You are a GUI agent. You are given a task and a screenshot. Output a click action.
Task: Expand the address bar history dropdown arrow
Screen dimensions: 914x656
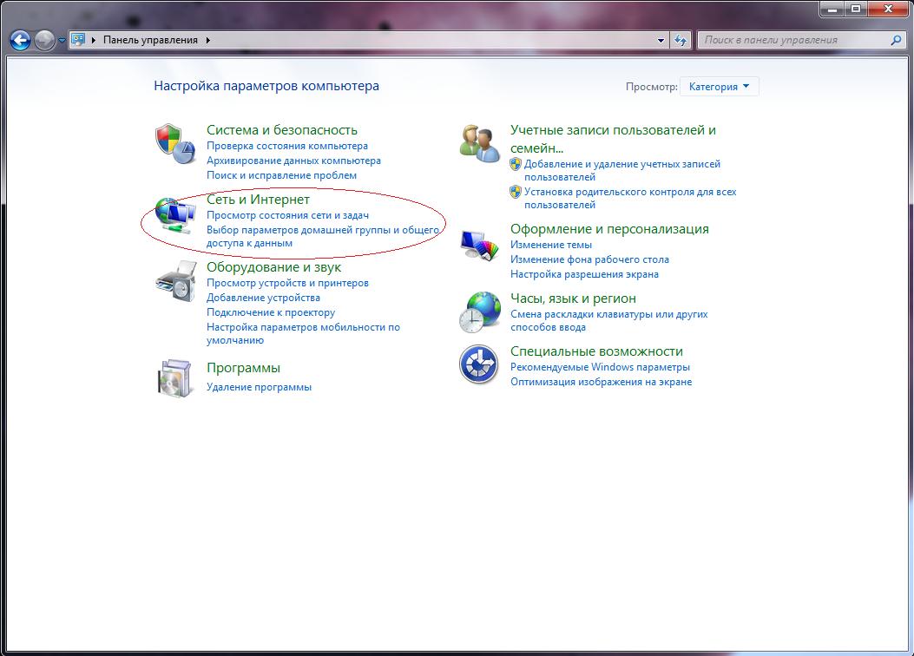661,40
